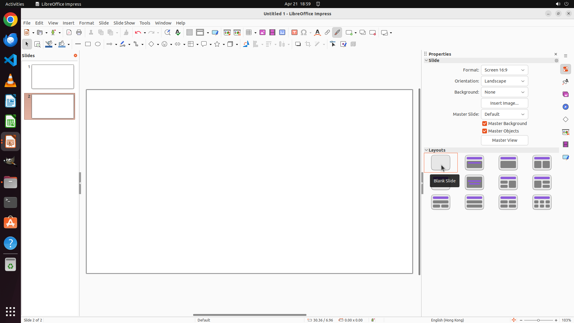Click the Master View button
This screenshot has height=323, width=574.
(x=504, y=140)
